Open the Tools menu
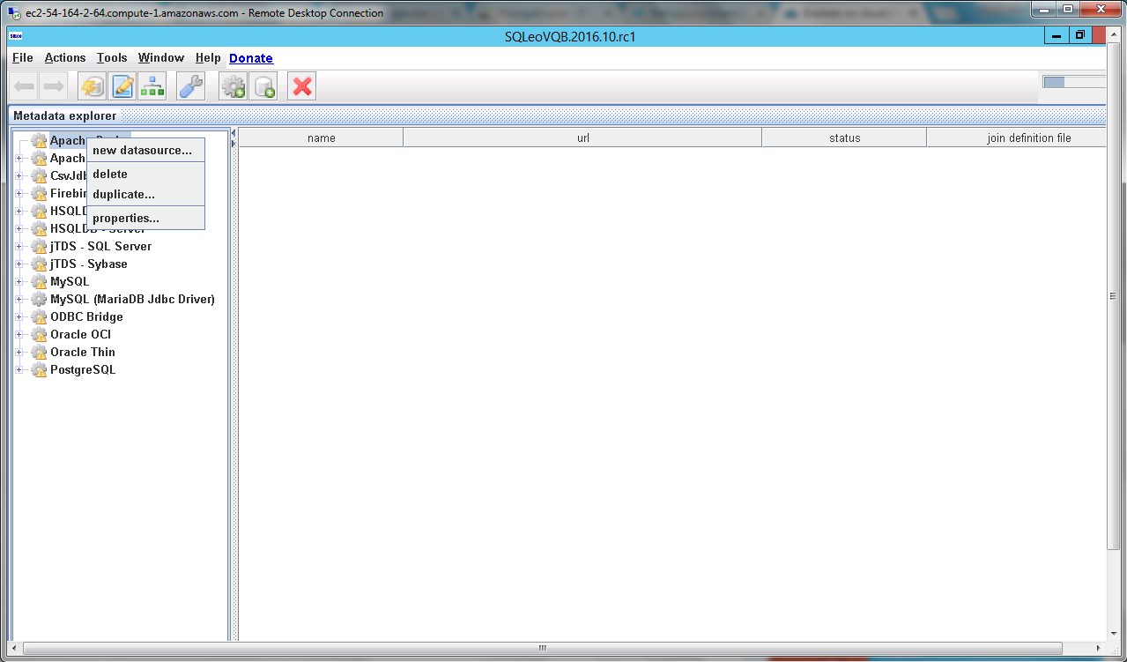 tap(112, 58)
